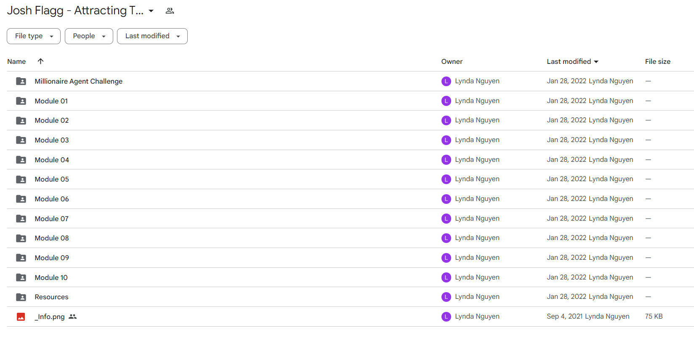
Task: Click owner avatar in Millionaire Agent Challenge row
Action: tap(446, 81)
